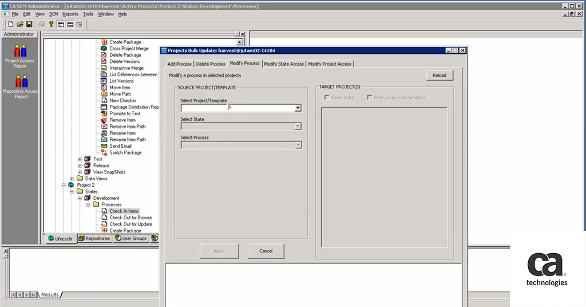This screenshot has height=307, width=586.
Task: Select the Promote to Test process icon
Action: [104, 113]
